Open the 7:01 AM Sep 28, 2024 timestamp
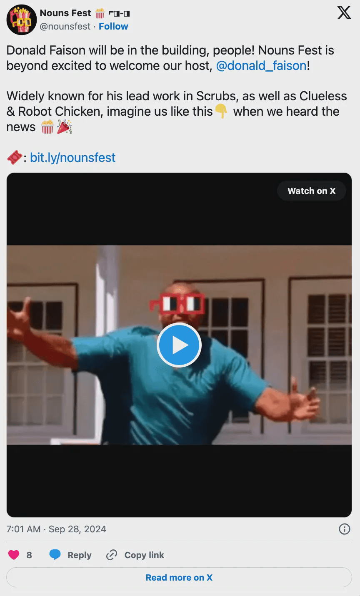The width and height of the screenshot is (360, 596). (56, 529)
